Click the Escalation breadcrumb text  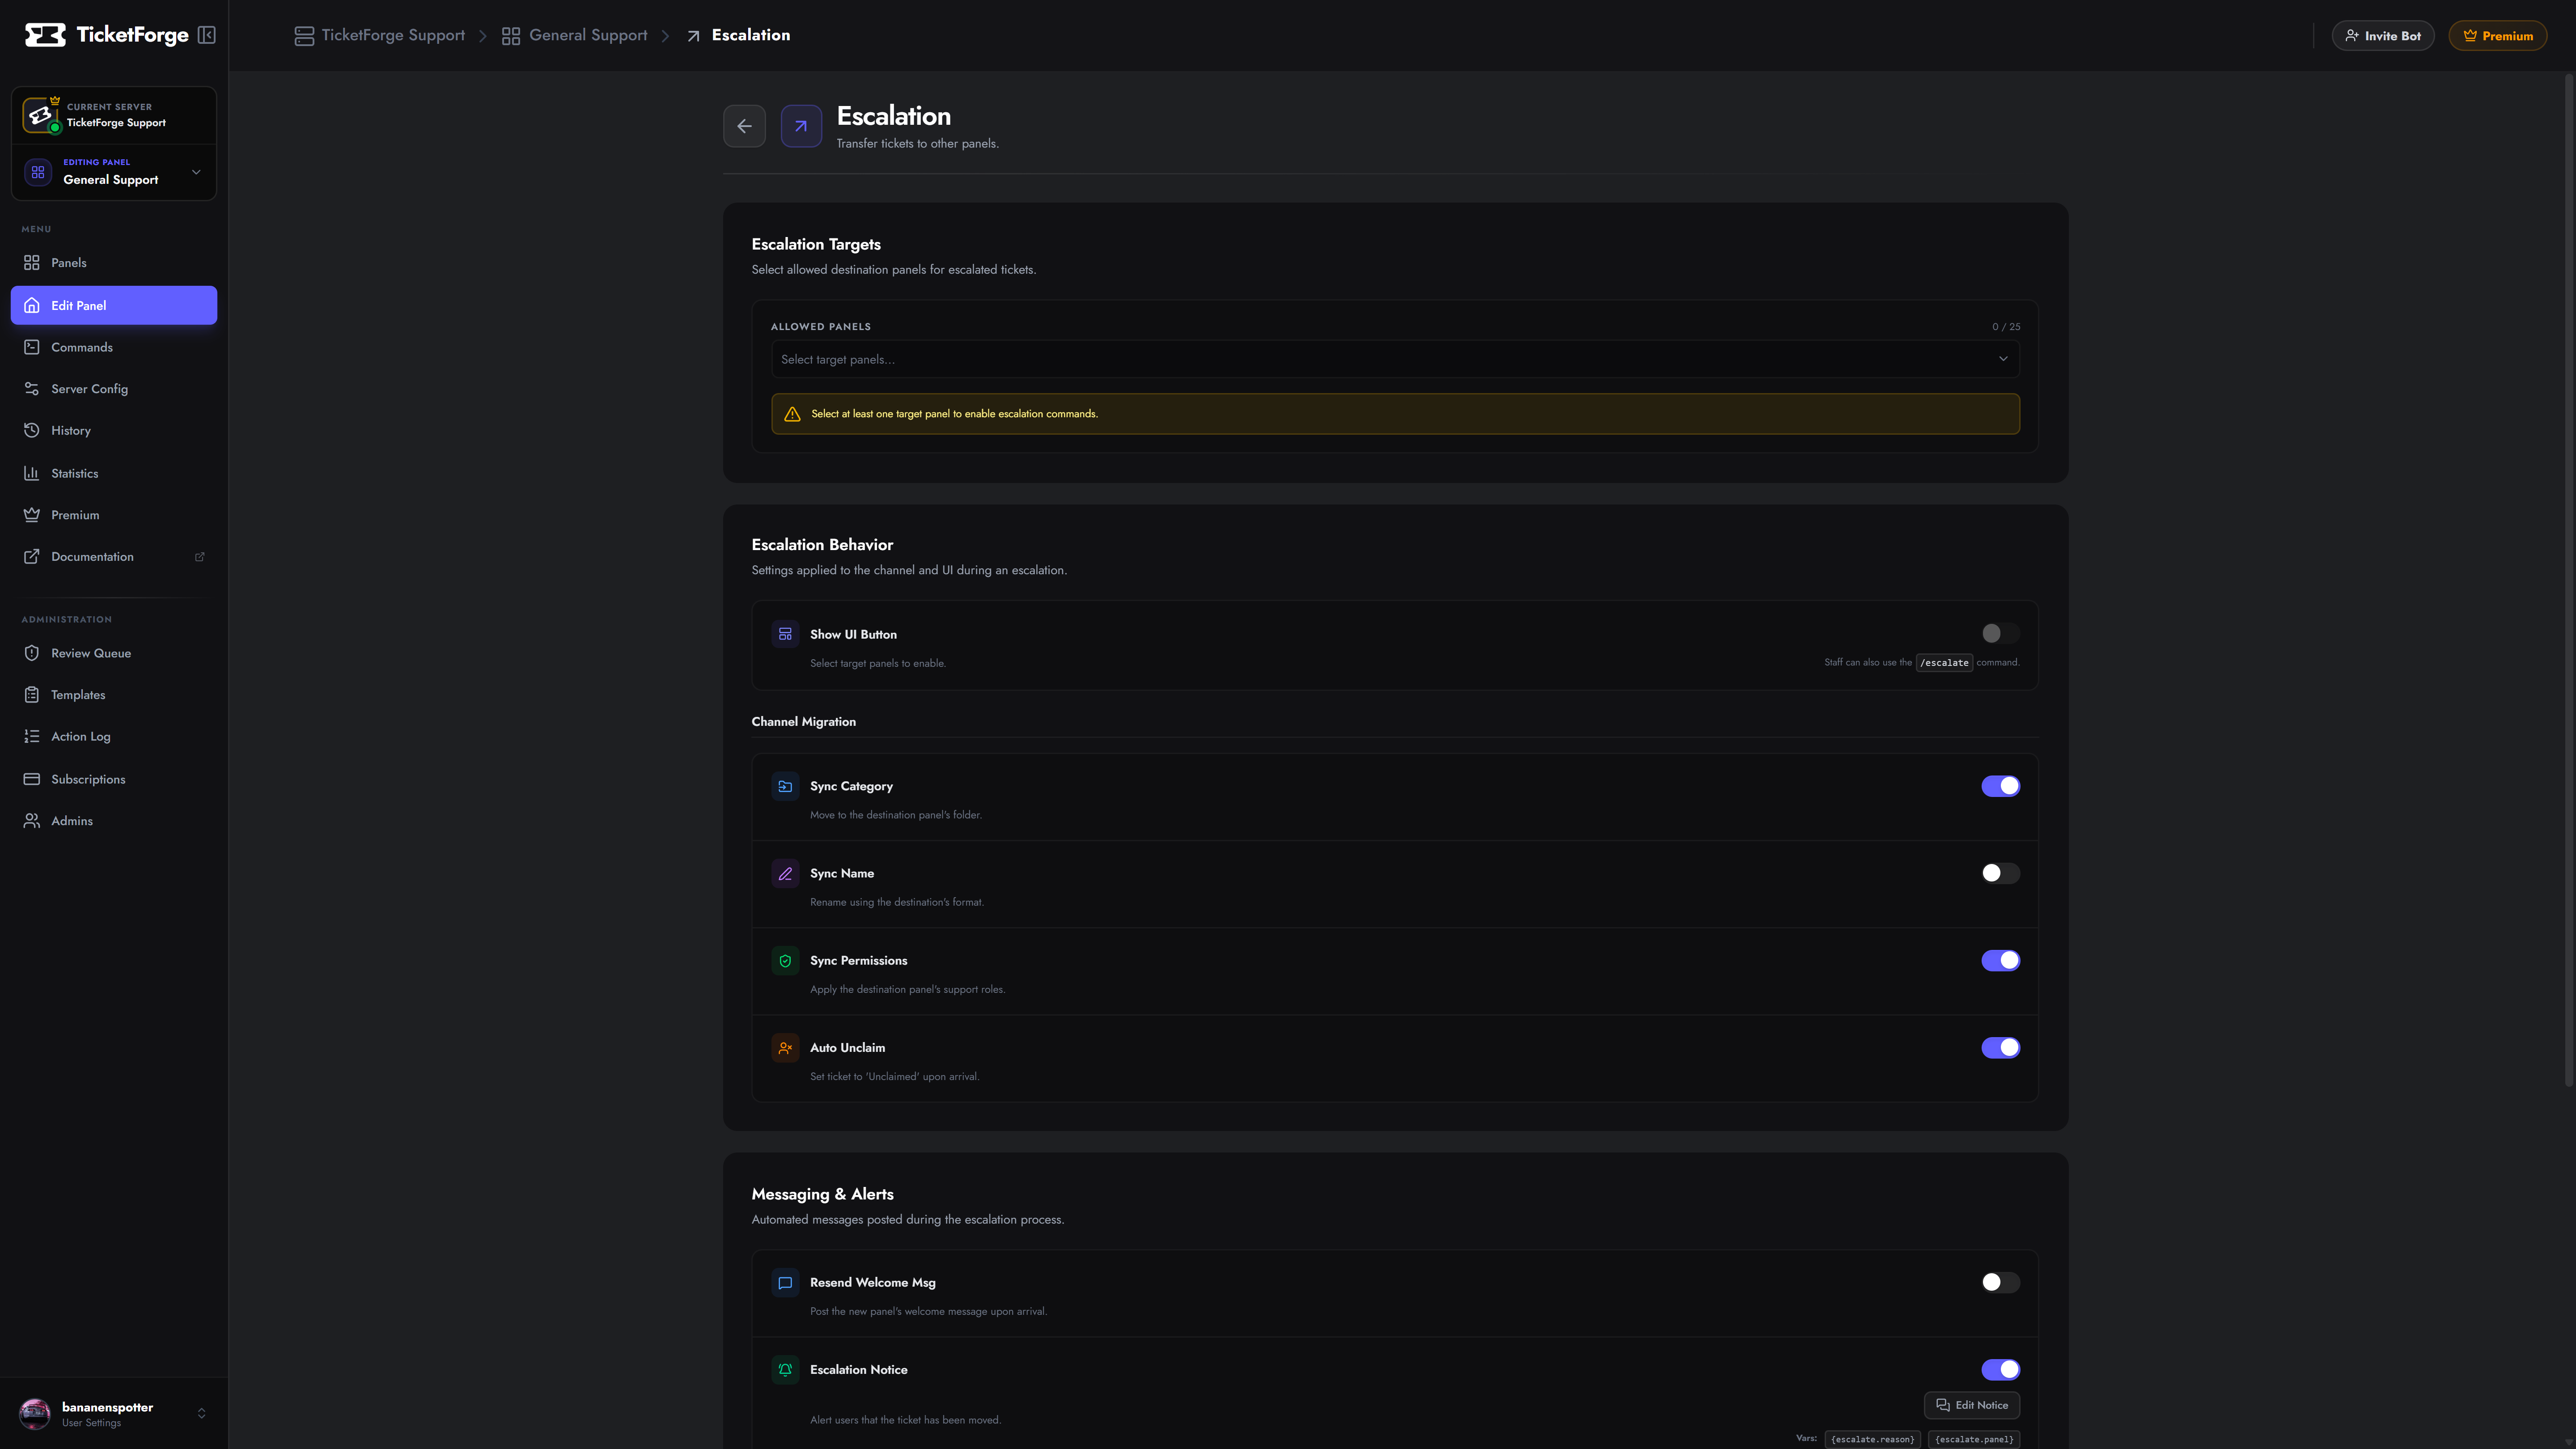coord(751,36)
